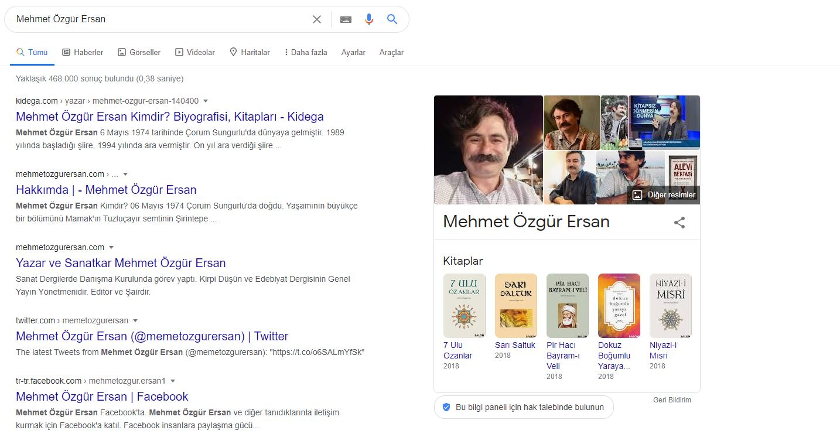This screenshot has width=840, height=444.
Task: Switch to the Videolar tab
Action: (195, 52)
